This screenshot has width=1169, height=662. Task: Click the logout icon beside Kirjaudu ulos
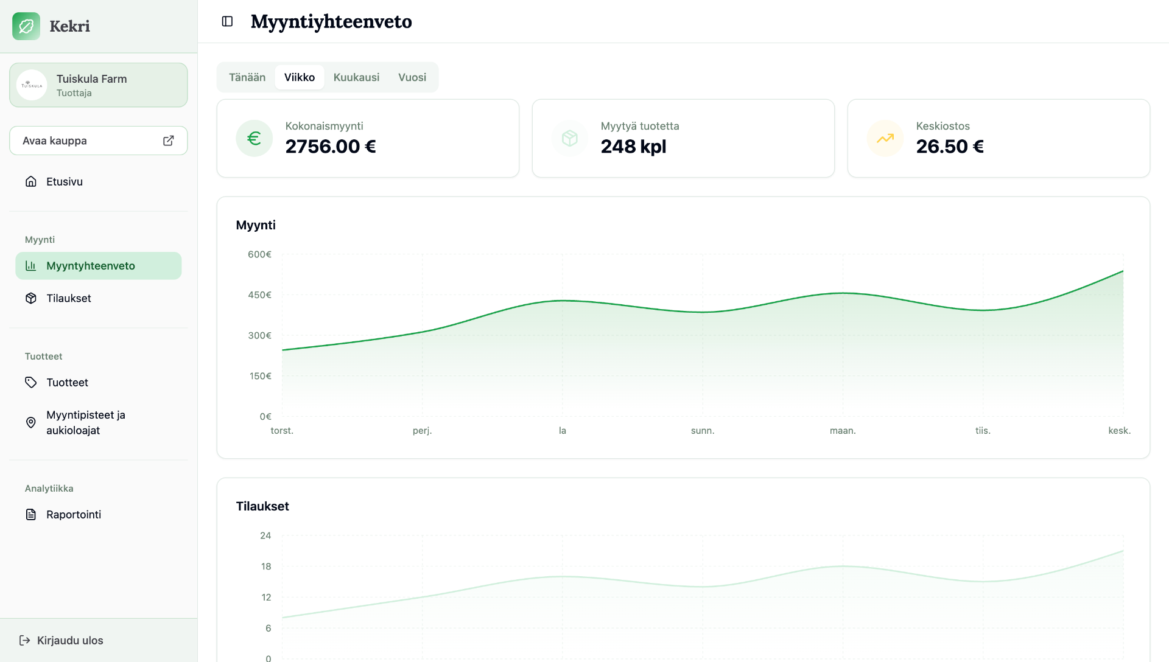point(25,640)
